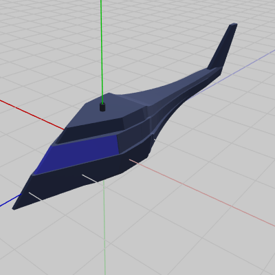Select the helicopter tail fin
This screenshot has width=275, height=275.
(222, 47)
